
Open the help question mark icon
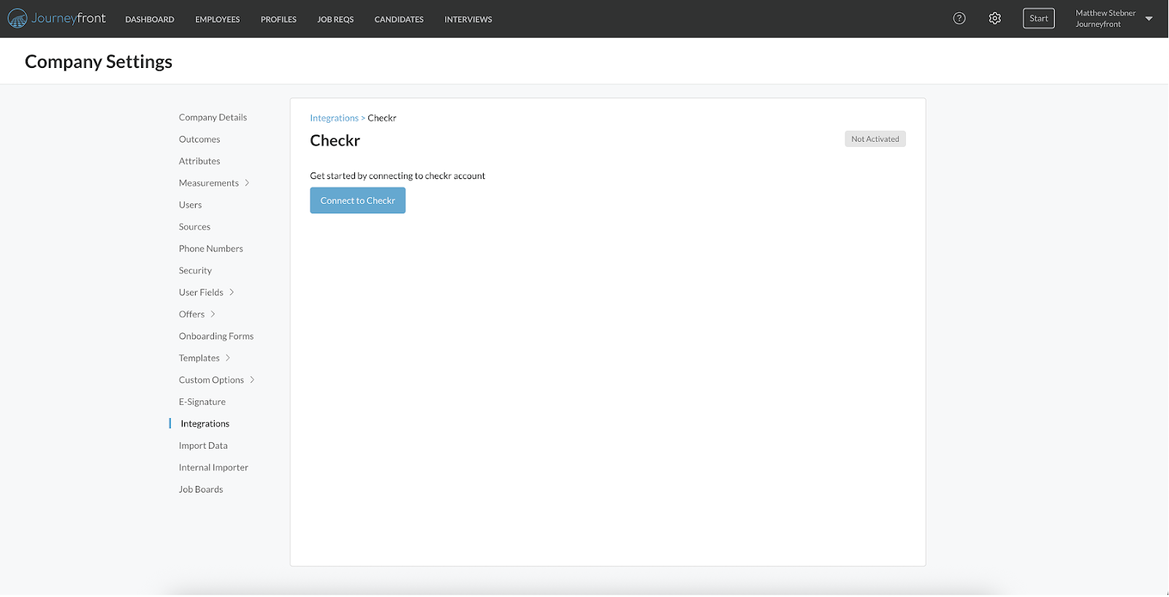click(959, 19)
